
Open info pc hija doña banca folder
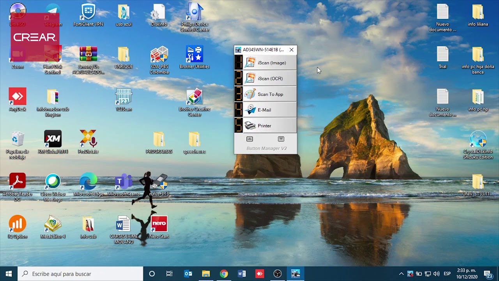(x=478, y=60)
